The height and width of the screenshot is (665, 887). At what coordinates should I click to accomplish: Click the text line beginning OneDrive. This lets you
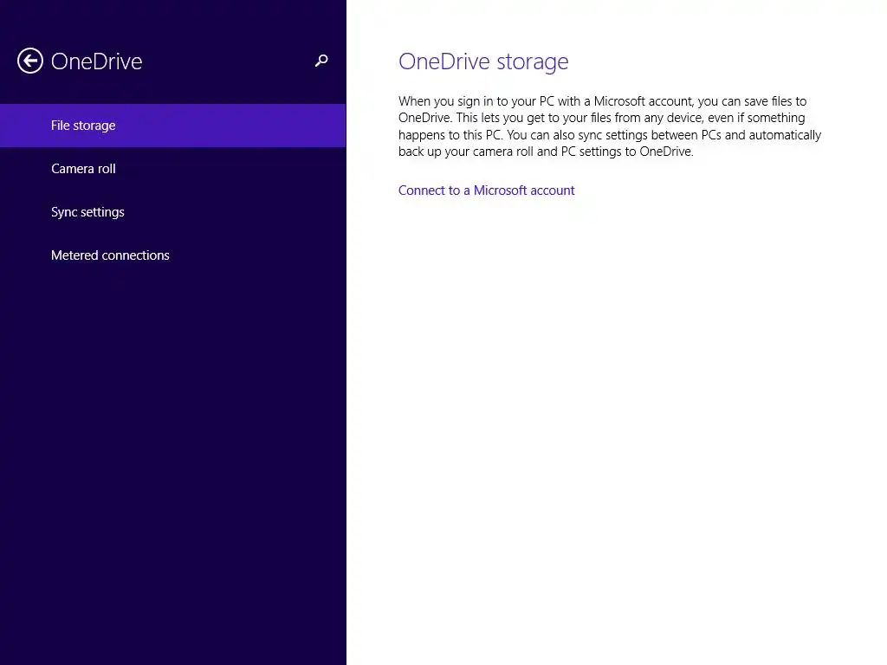point(602,118)
